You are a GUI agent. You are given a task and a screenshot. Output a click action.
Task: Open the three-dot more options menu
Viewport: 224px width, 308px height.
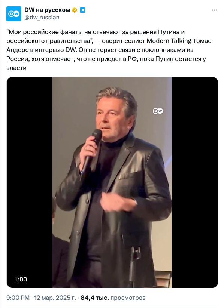[215, 10]
